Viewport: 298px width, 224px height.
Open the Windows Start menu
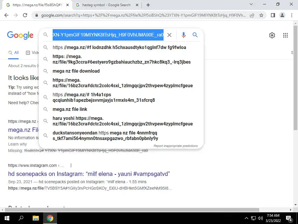coord(7,218)
